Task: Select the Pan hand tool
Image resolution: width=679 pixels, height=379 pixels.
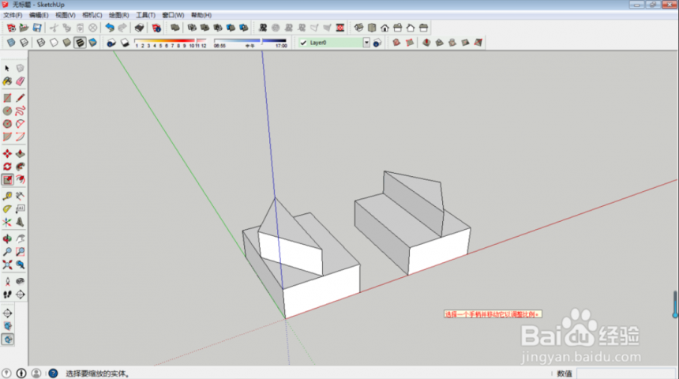Action: (x=20, y=238)
